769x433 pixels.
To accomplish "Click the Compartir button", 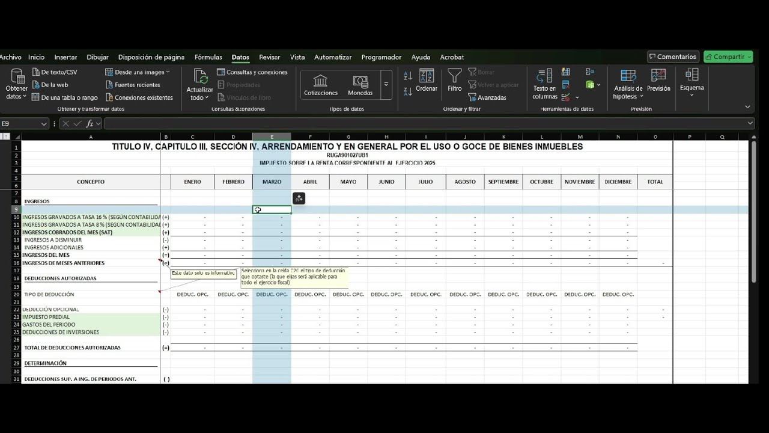I will (728, 57).
